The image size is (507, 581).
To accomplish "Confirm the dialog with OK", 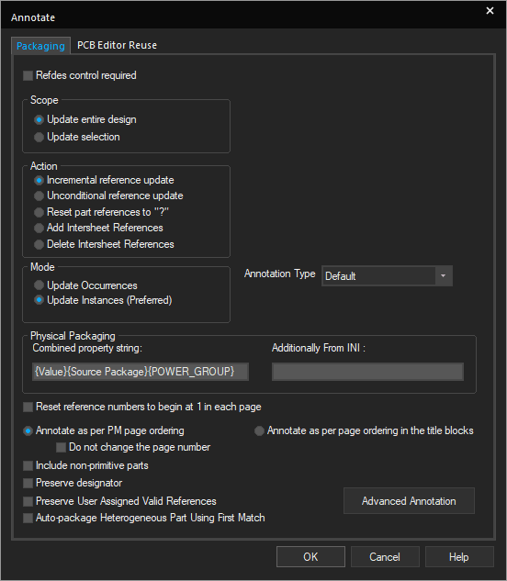I will 310,556.
